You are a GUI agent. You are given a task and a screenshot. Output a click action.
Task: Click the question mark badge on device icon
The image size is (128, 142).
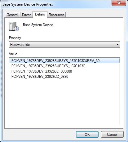[x=16, y=29]
